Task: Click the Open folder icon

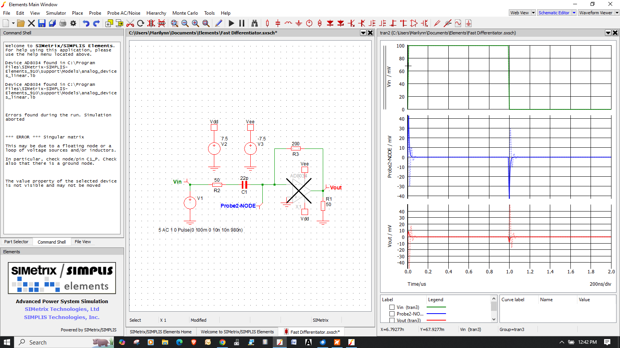Action: [x=21, y=23]
